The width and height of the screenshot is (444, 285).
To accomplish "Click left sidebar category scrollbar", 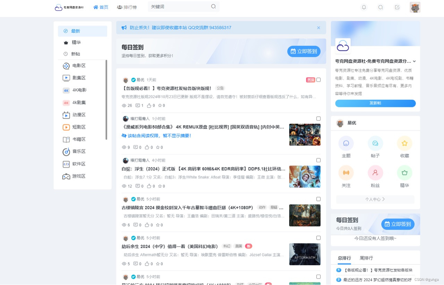I will [106, 100].
